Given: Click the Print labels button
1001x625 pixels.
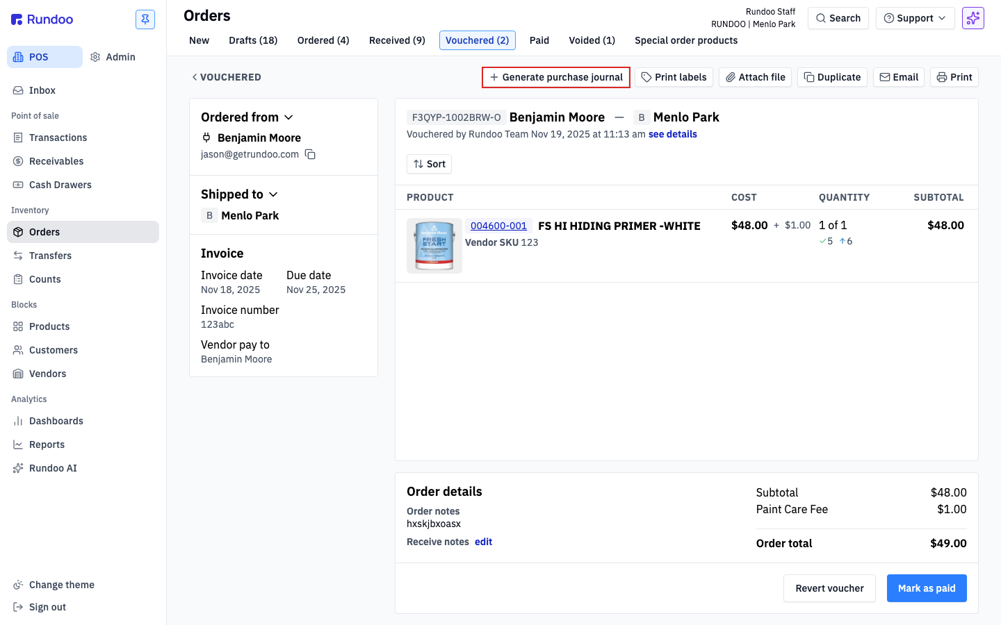Looking at the screenshot, I should [x=674, y=77].
